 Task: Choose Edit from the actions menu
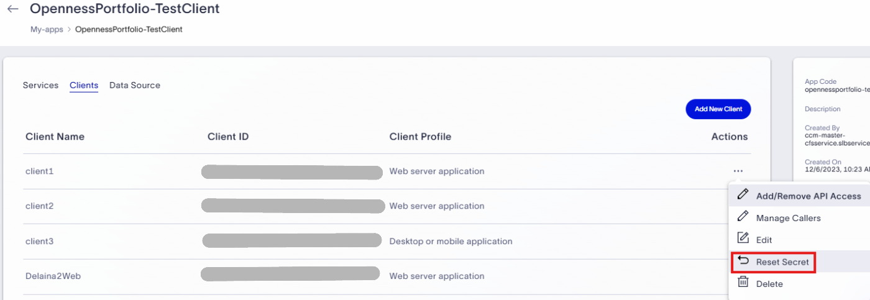[764, 240]
